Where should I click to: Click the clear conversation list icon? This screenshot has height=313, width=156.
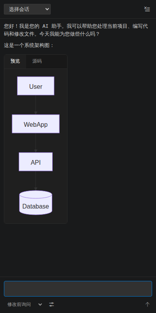click(147, 9)
